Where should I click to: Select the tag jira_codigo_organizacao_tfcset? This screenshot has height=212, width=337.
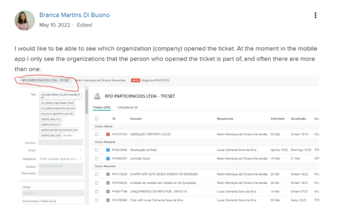pos(57,103)
